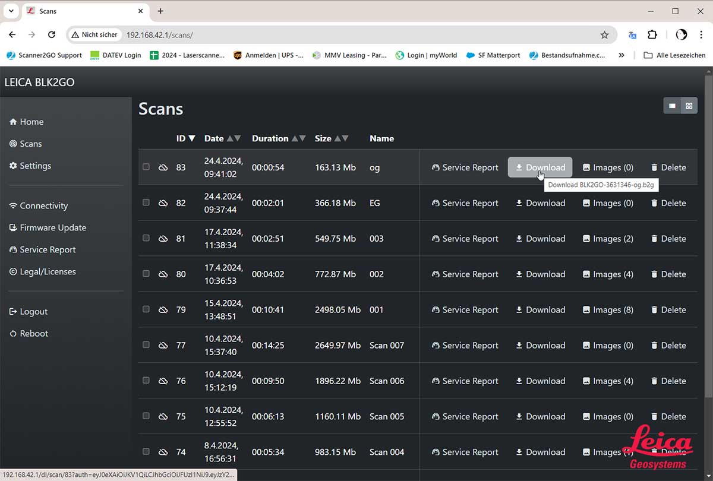The width and height of the screenshot is (713, 481).
Task: Click cloud-off icon for scan 82
Action: point(163,203)
